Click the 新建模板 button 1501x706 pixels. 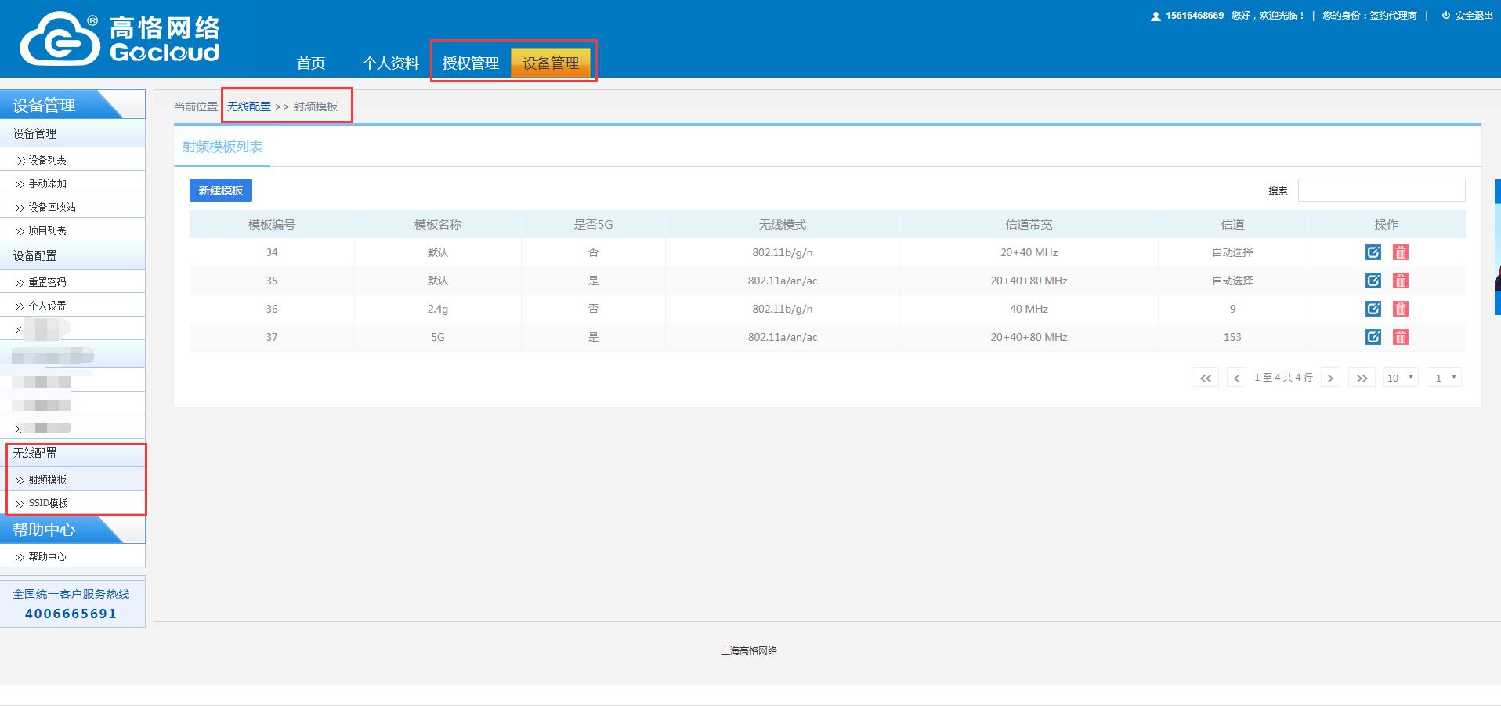[221, 190]
